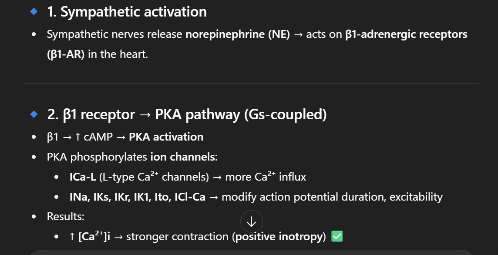Click the bold "ICa-L" term
The image size is (498, 255).
click(83, 177)
